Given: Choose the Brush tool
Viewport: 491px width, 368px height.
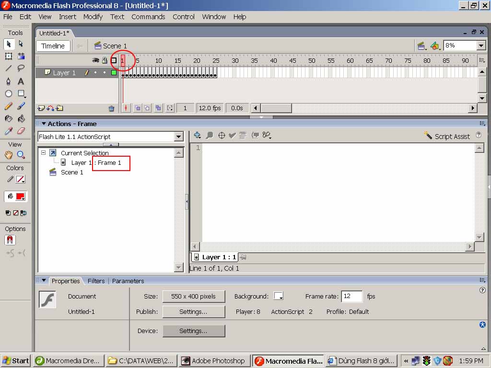Looking at the screenshot, I should coord(21,106).
